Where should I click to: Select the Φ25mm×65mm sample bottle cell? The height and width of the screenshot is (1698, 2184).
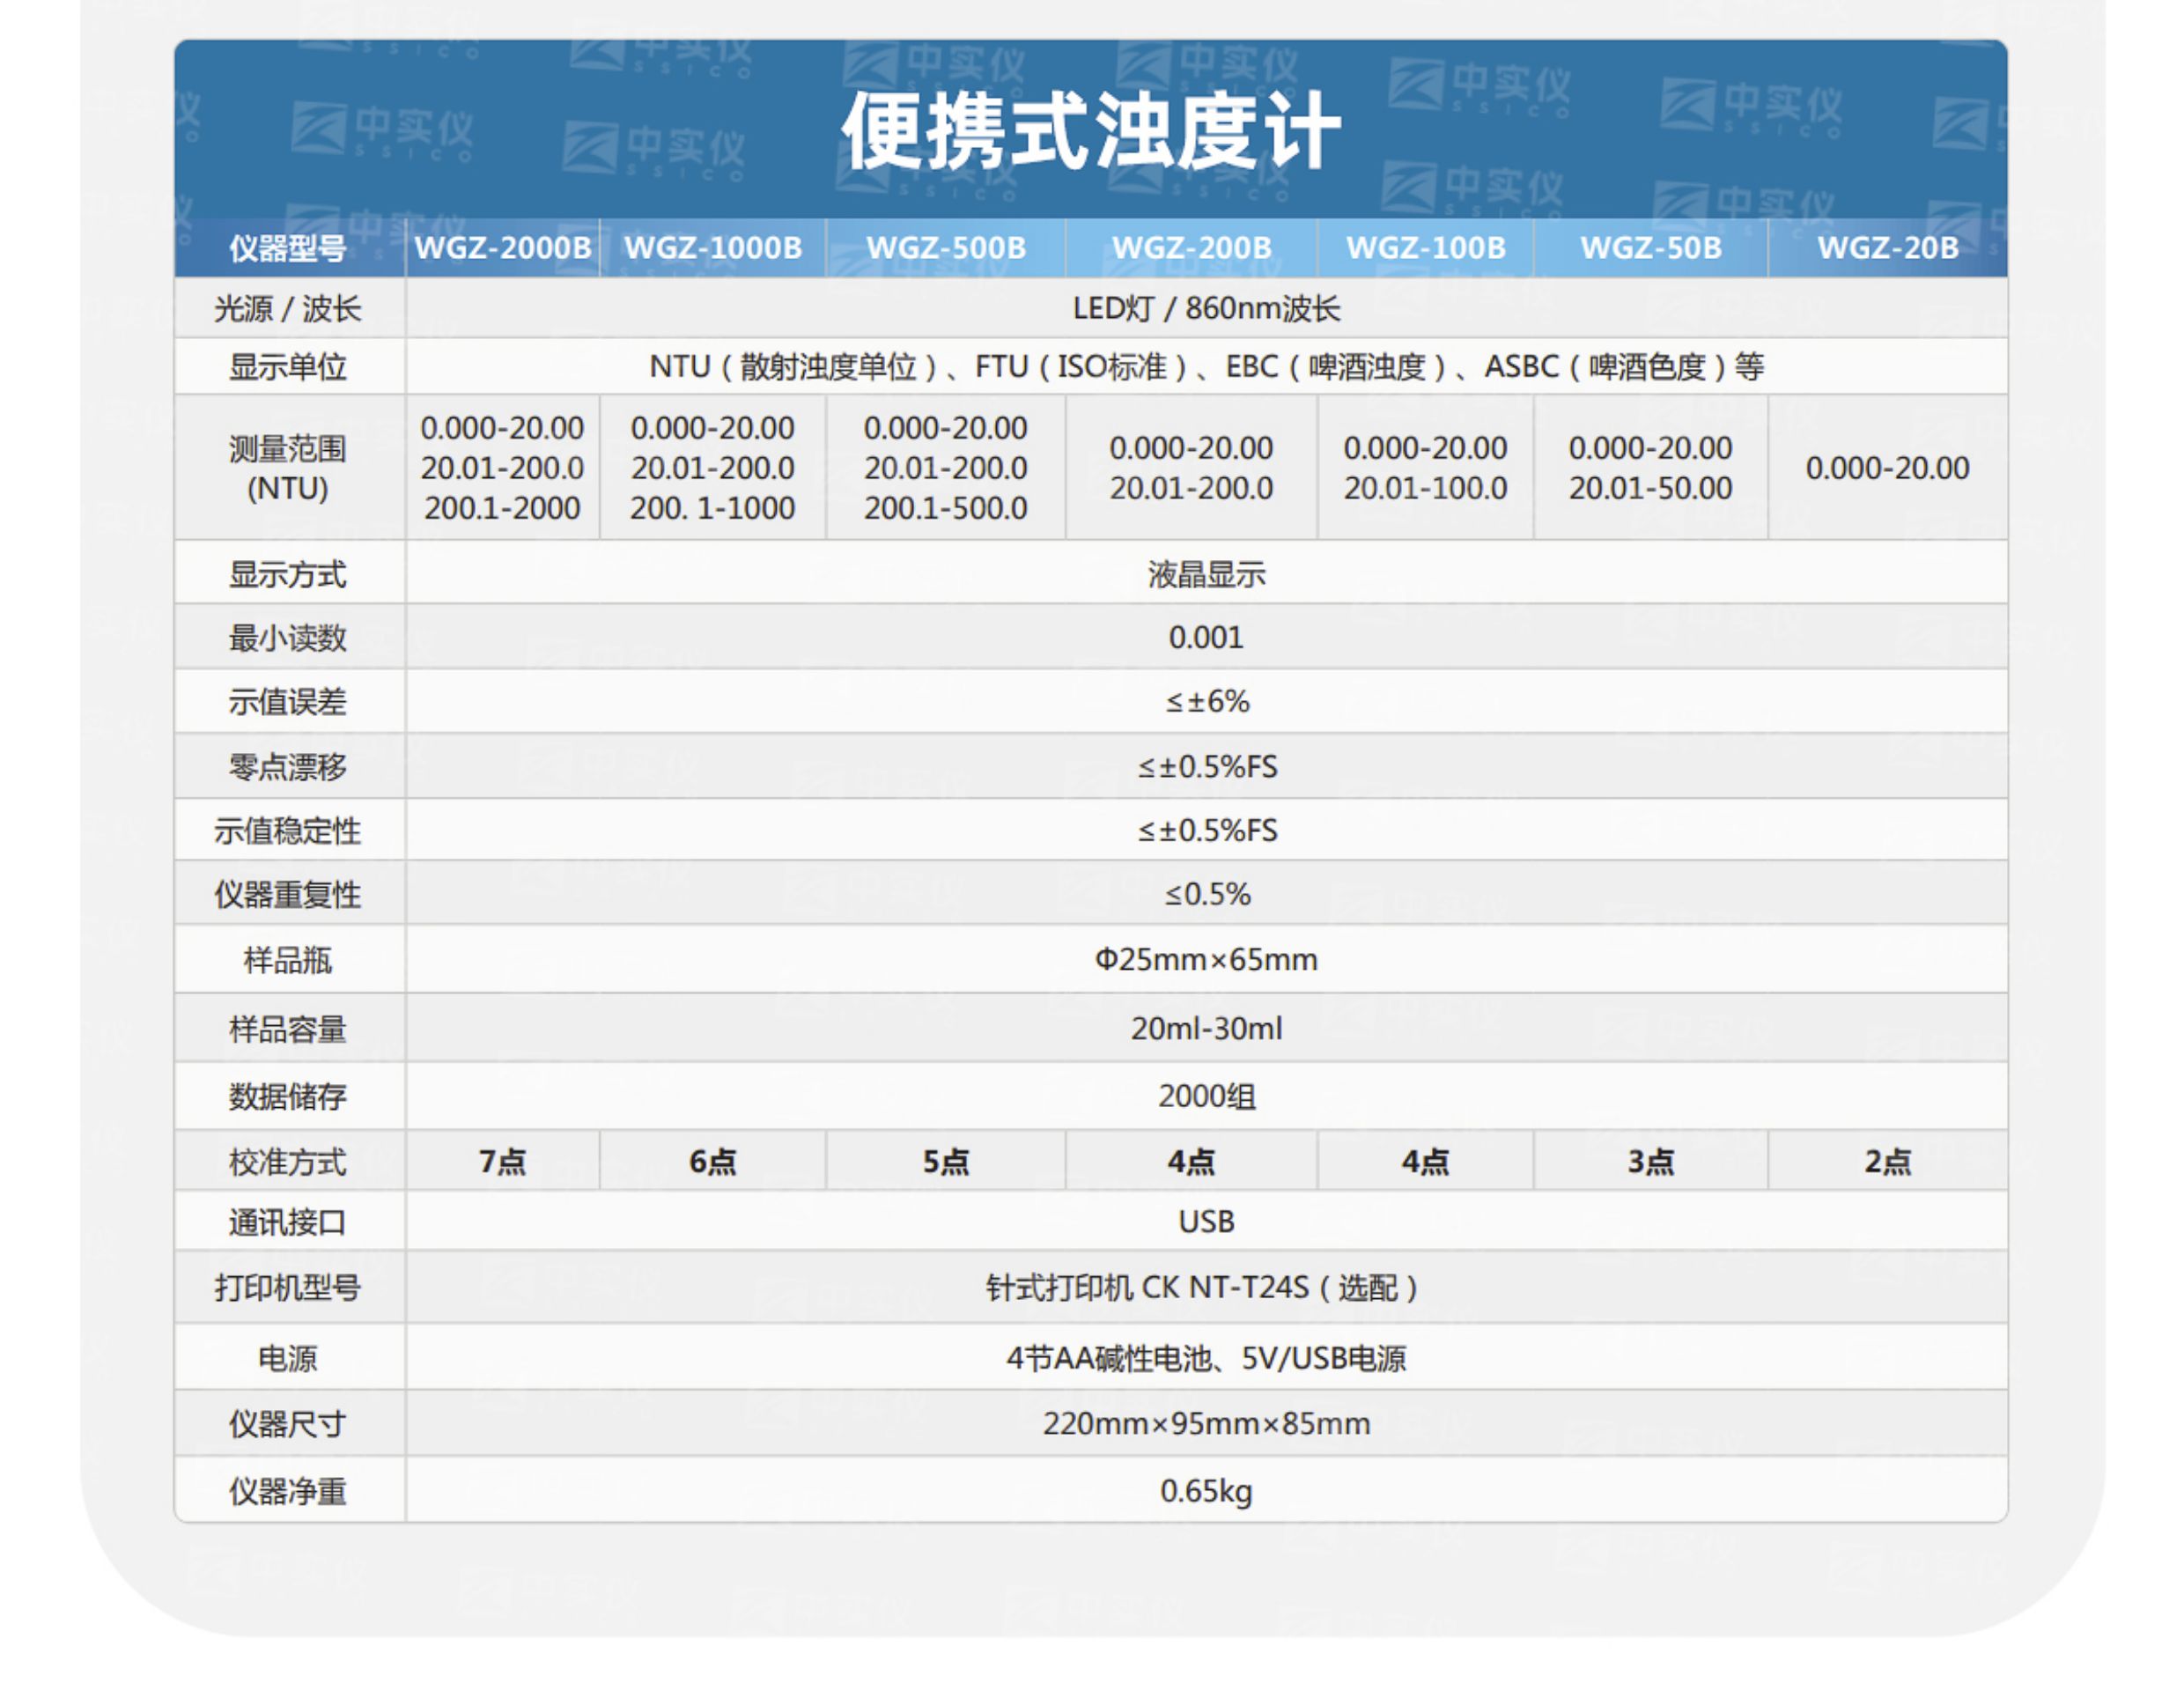pos(1206,959)
